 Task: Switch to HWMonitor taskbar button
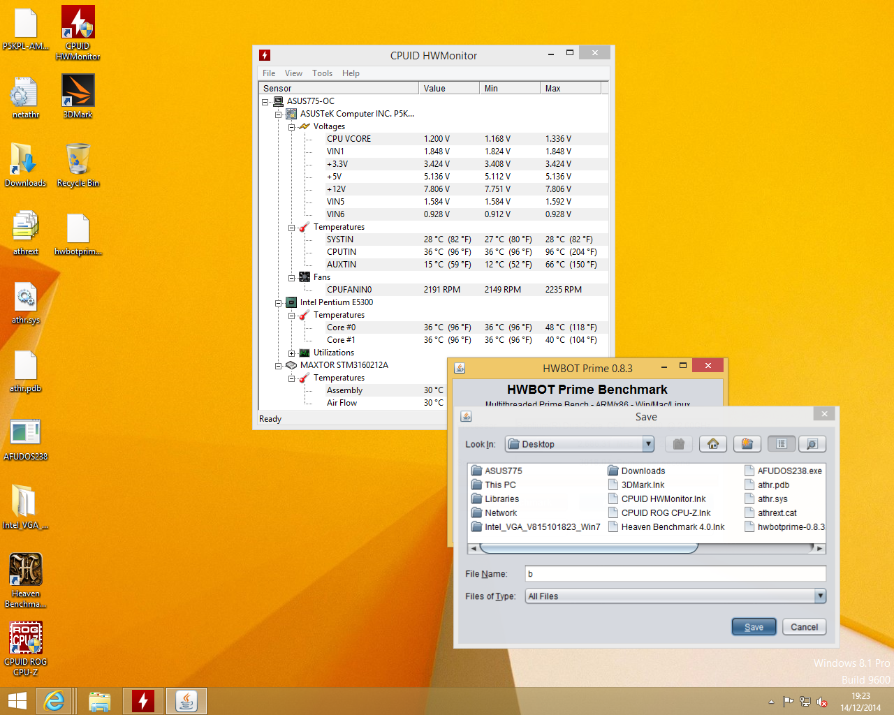pyautogui.click(x=143, y=701)
